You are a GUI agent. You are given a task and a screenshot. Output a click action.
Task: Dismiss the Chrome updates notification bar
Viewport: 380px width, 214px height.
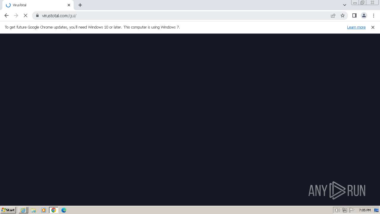click(x=373, y=27)
